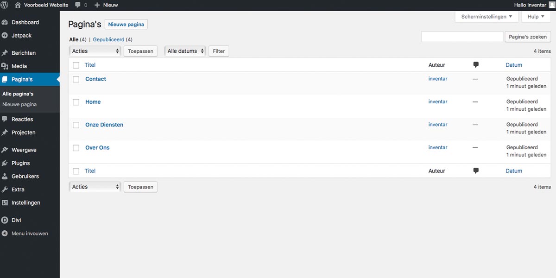Screen dimensions: 556x278
Task: Click the Projecten pin icon
Action: tap(5, 133)
